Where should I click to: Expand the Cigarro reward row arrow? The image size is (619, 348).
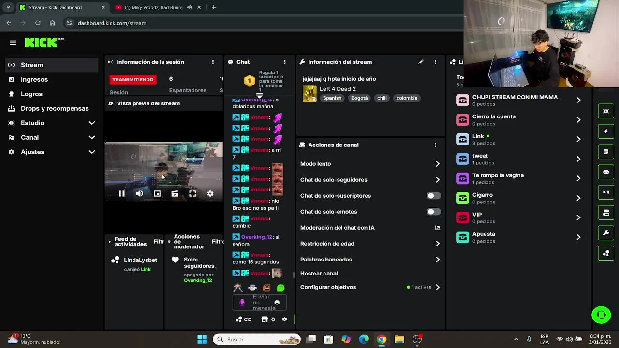click(x=578, y=198)
